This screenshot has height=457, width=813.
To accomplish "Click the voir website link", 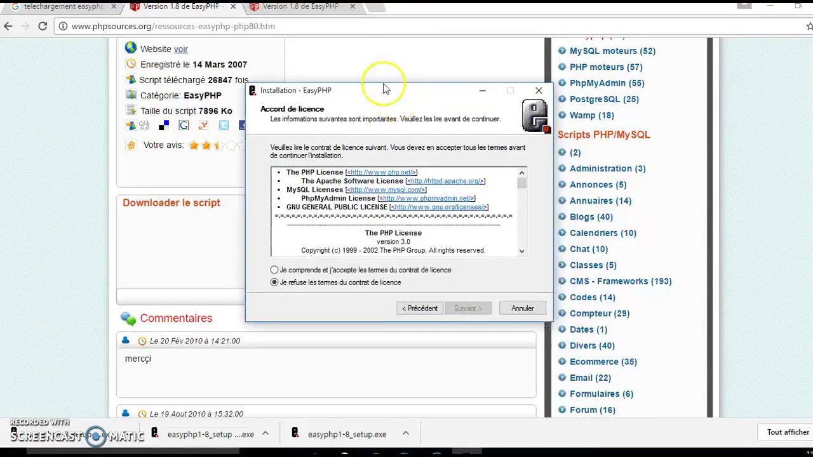I will click(x=181, y=49).
